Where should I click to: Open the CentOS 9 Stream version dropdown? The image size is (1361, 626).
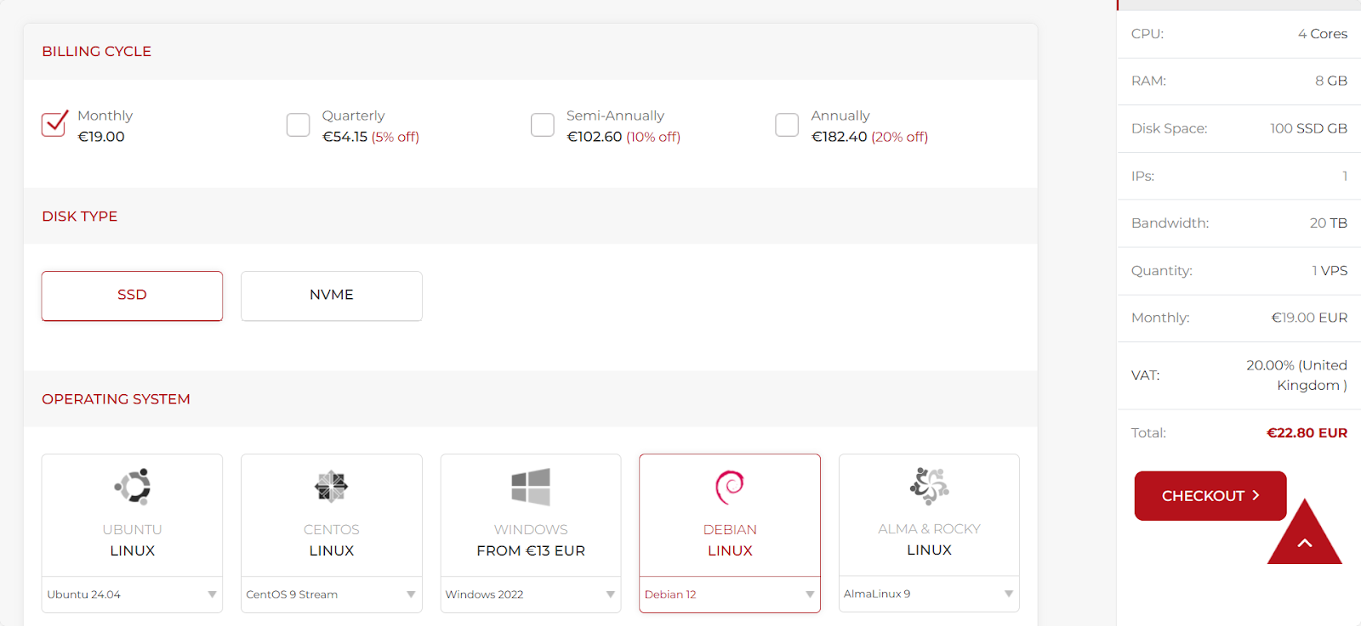tap(331, 595)
